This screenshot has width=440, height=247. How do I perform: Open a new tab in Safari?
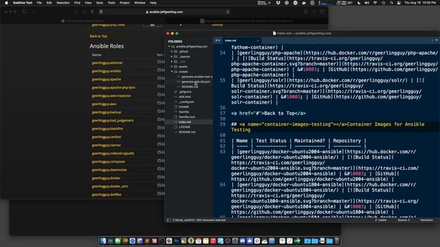[313, 12]
